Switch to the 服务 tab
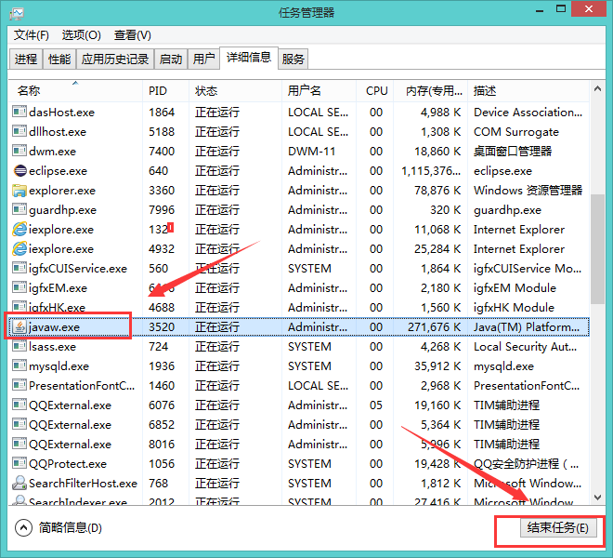Image resolution: width=613 pixels, height=558 pixels. [293, 60]
